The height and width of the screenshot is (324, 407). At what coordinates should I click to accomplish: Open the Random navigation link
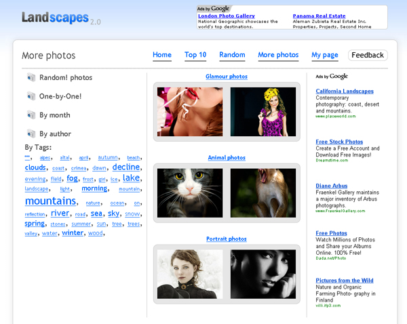tap(232, 55)
